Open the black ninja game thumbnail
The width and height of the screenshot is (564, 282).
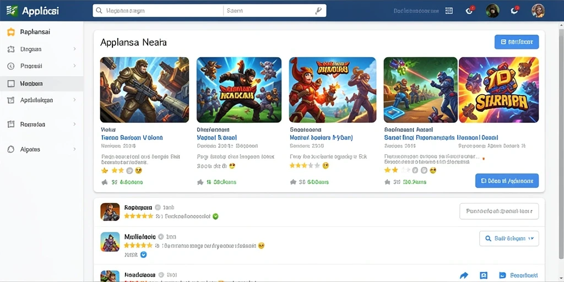(239, 90)
